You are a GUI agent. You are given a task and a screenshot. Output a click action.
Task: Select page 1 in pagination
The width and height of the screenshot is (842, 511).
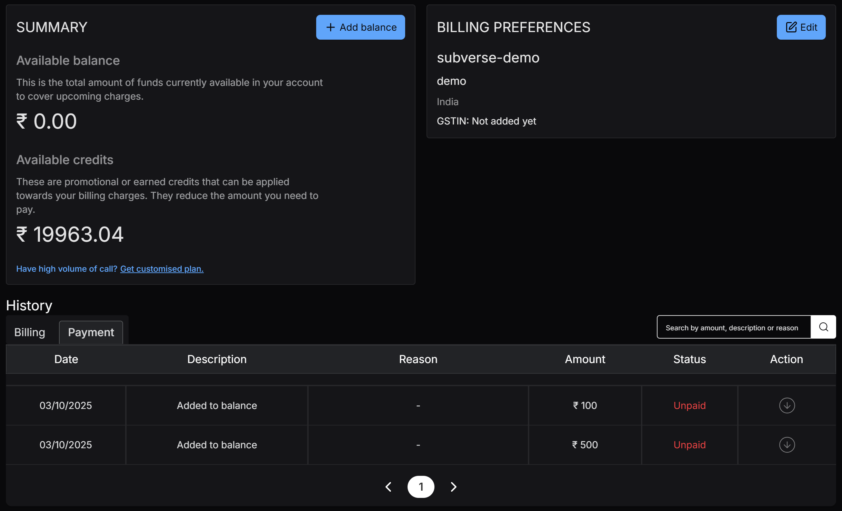[421, 487]
